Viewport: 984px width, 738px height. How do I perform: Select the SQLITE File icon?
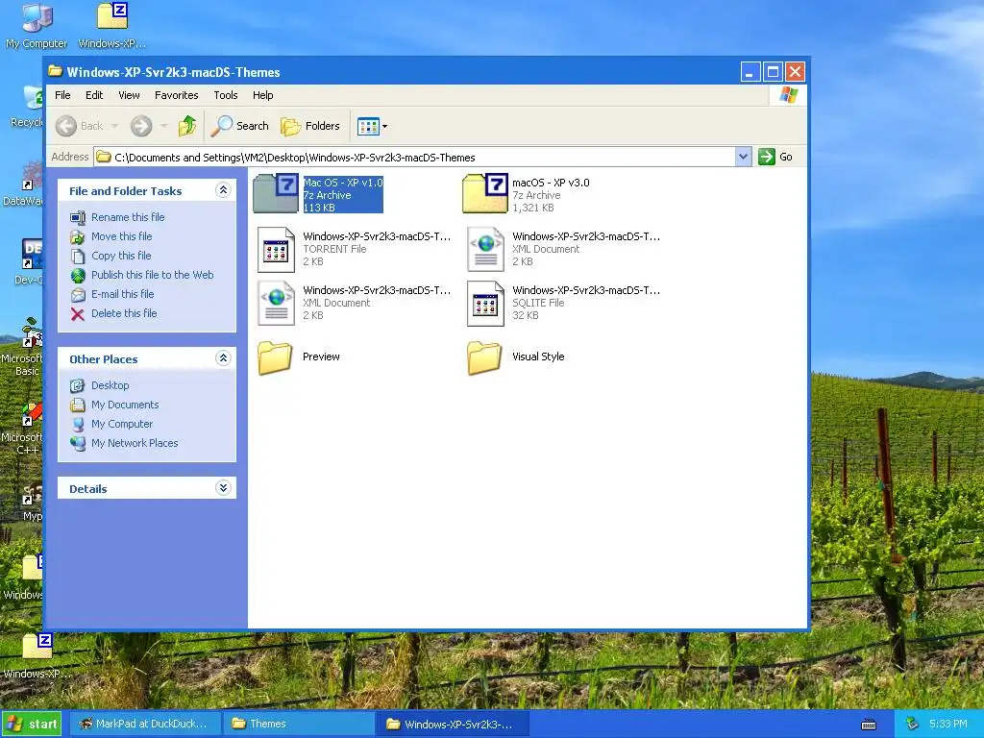485,303
